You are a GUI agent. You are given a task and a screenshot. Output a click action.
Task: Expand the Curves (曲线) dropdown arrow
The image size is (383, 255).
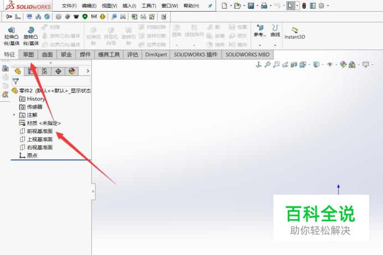pyautogui.click(x=275, y=45)
